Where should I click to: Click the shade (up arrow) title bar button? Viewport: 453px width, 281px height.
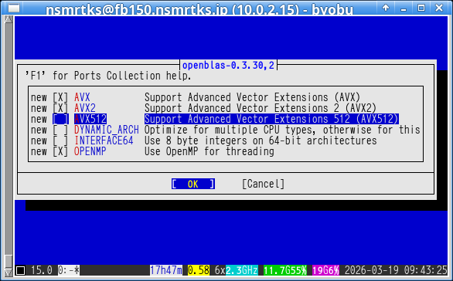(386, 8)
